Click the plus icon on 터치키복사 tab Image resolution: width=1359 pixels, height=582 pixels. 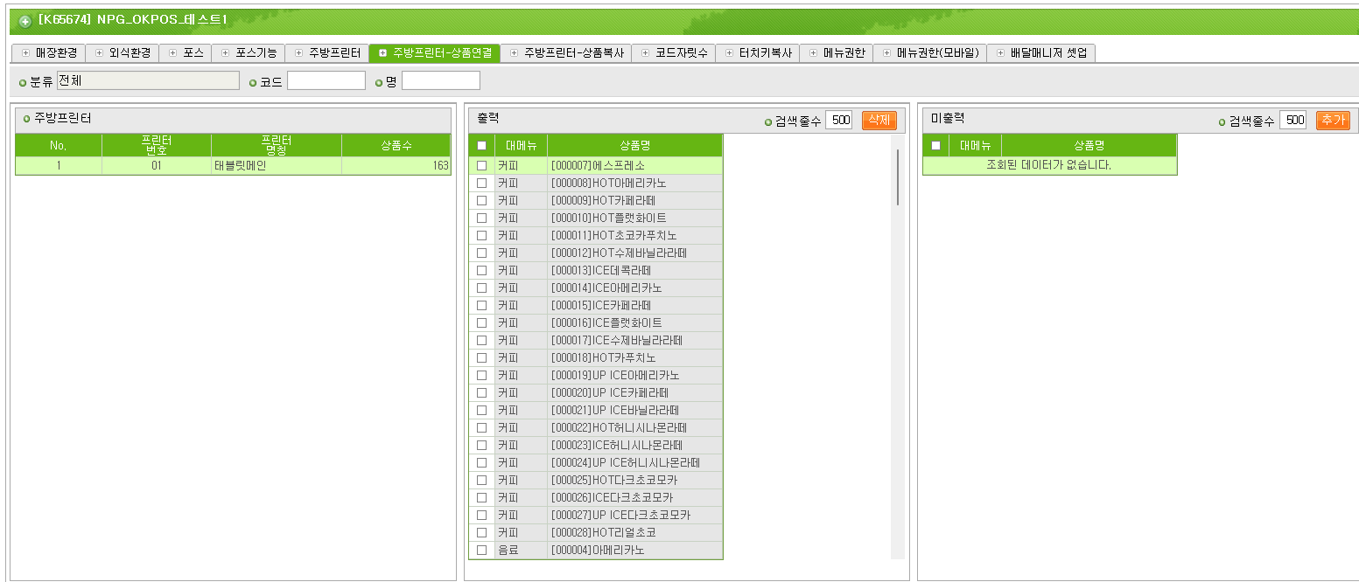tap(729, 53)
